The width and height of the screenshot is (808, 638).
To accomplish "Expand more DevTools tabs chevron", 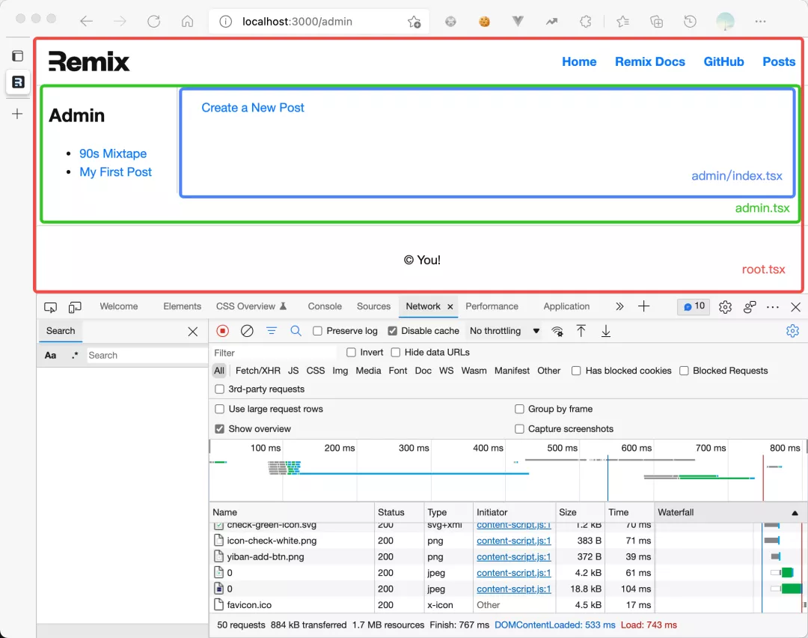I will pos(619,306).
